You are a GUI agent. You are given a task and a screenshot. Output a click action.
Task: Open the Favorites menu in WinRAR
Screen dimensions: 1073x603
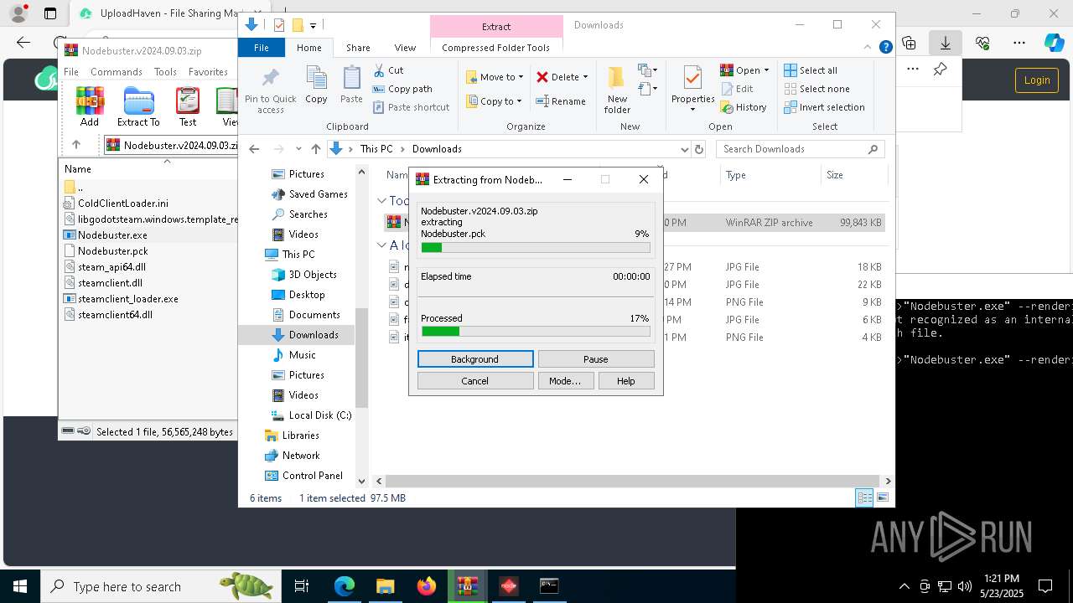(208, 72)
